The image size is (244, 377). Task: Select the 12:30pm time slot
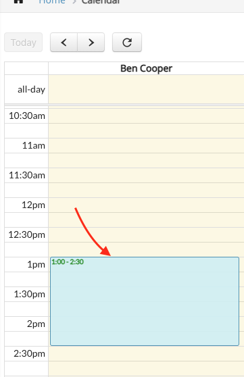[x=146, y=234]
